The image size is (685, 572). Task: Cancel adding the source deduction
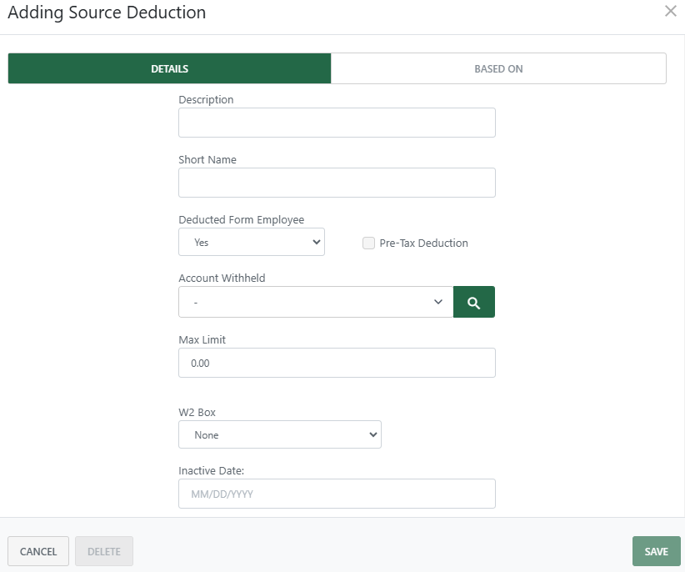tap(37, 550)
